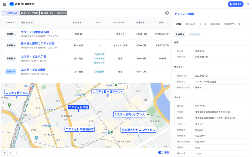Sort by ステータス column arrows
Viewport: 252px width, 157px height.
coord(16,23)
